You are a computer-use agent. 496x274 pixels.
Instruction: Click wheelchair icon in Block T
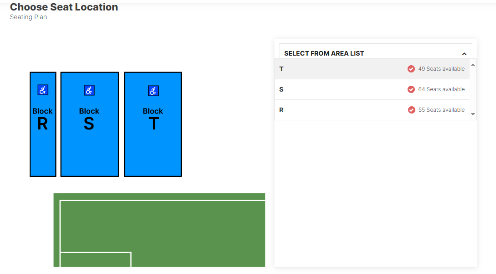pos(154,91)
